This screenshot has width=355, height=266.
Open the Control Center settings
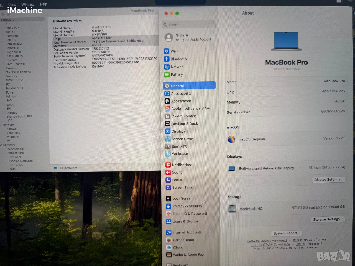183,116
